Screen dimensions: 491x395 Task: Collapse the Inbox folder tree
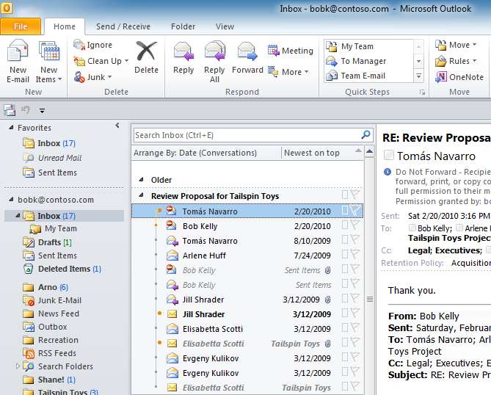[18, 216]
